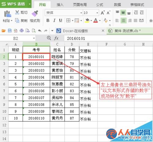Click the 考号 header cell

coord(36,50)
